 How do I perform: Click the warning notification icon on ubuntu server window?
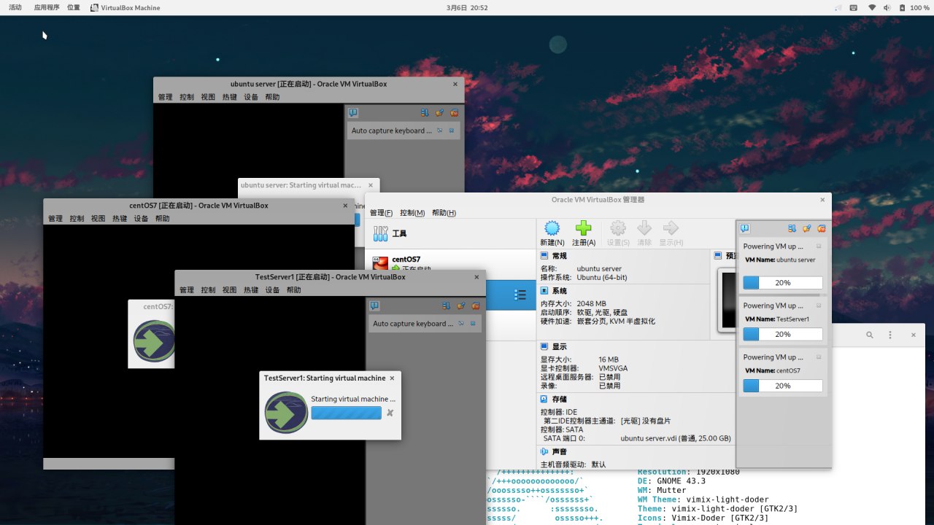(x=353, y=112)
